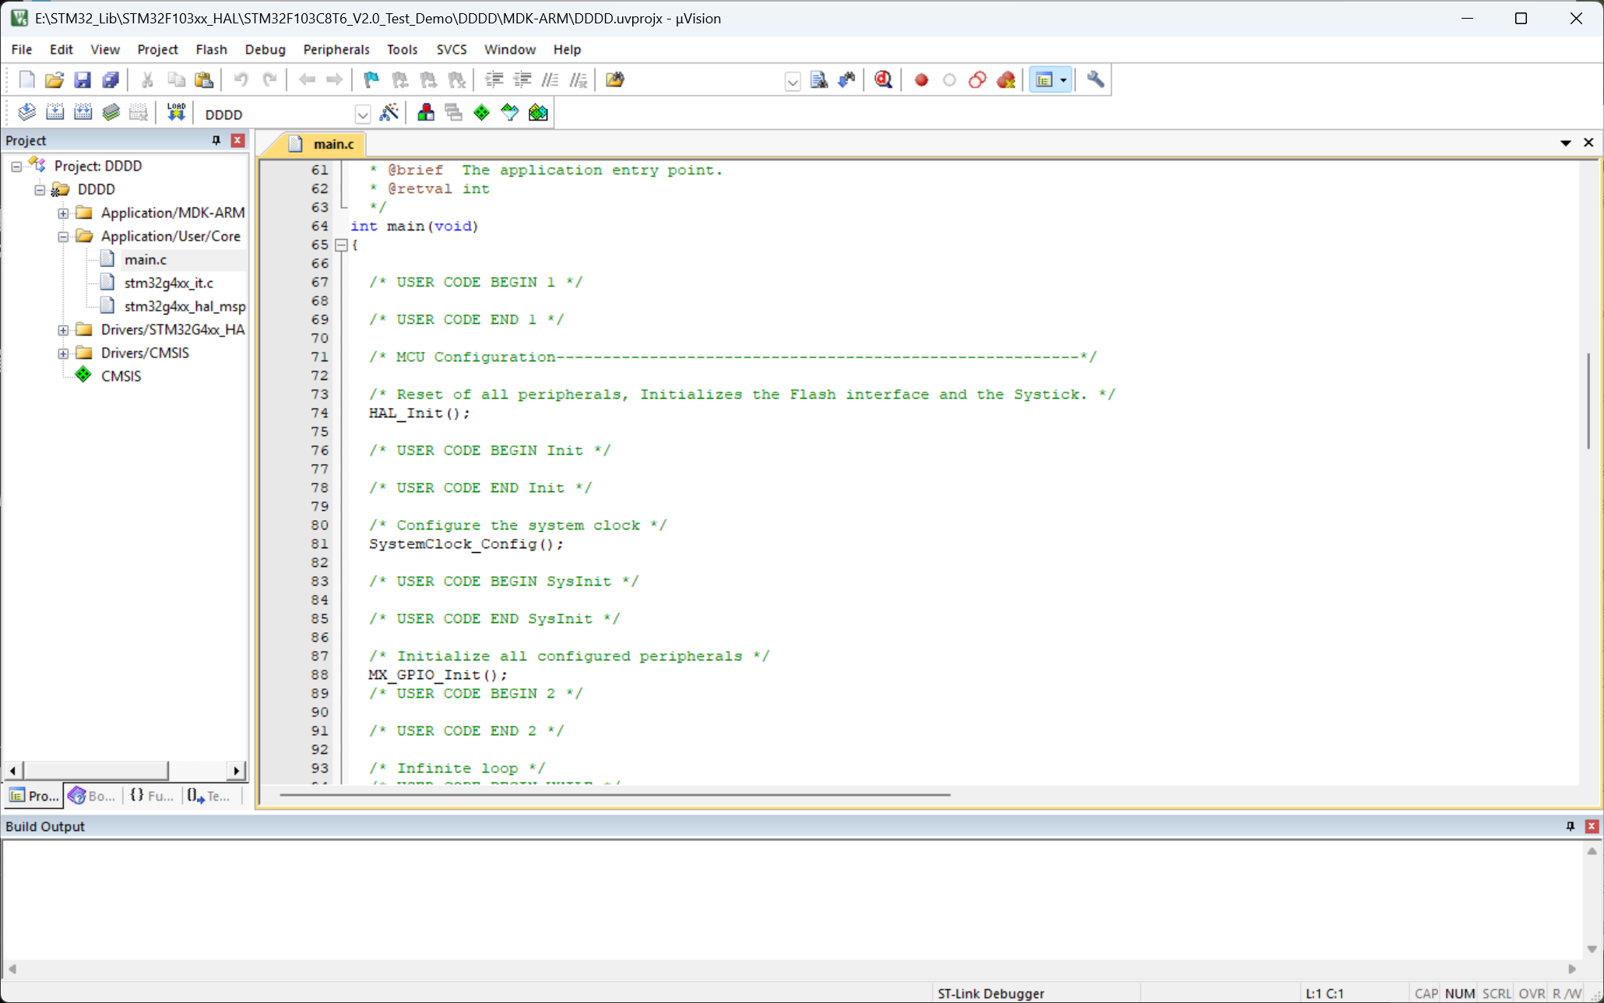Collapse the Application/User/Core folder
1604x1003 pixels.
tap(63, 236)
